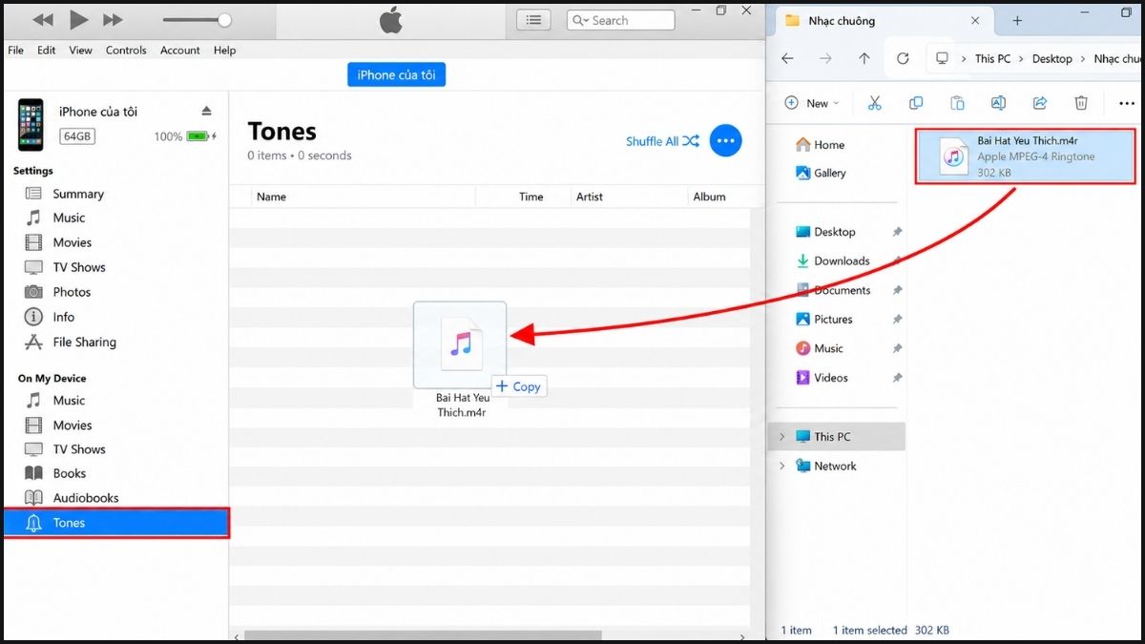
Task: Select the Bai Hat Yeu Thich.m4r file
Action: pos(1025,156)
